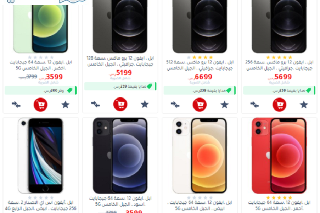The image size is (320, 213).
Task: Click the 200 SAR savings tag banner
Action: click(40, 90)
